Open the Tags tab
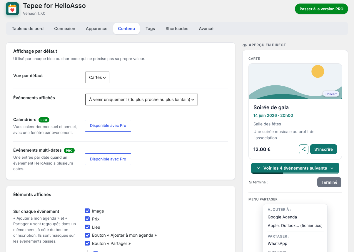Screen dimensions: 354x252 150,29
